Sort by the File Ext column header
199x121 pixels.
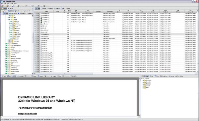coord(69,11)
